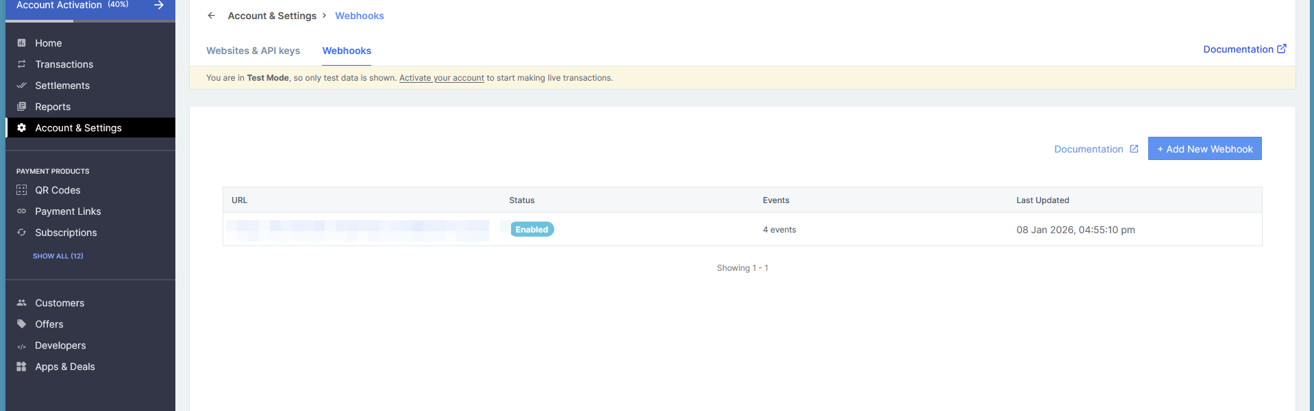Click the Transactions arrows icon
The image size is (1314, 411).
[x=22, y=64]
